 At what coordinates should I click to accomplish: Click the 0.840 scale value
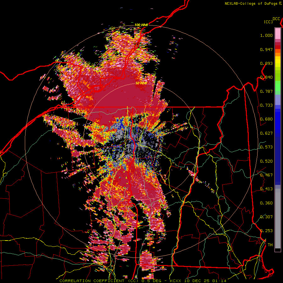click(x=266, y=77)
